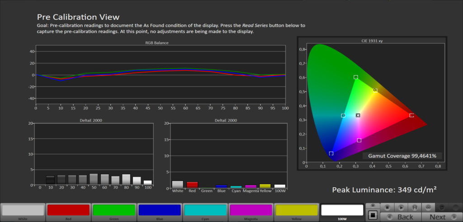Click the white point target on CIE chart

coord(358,115)
